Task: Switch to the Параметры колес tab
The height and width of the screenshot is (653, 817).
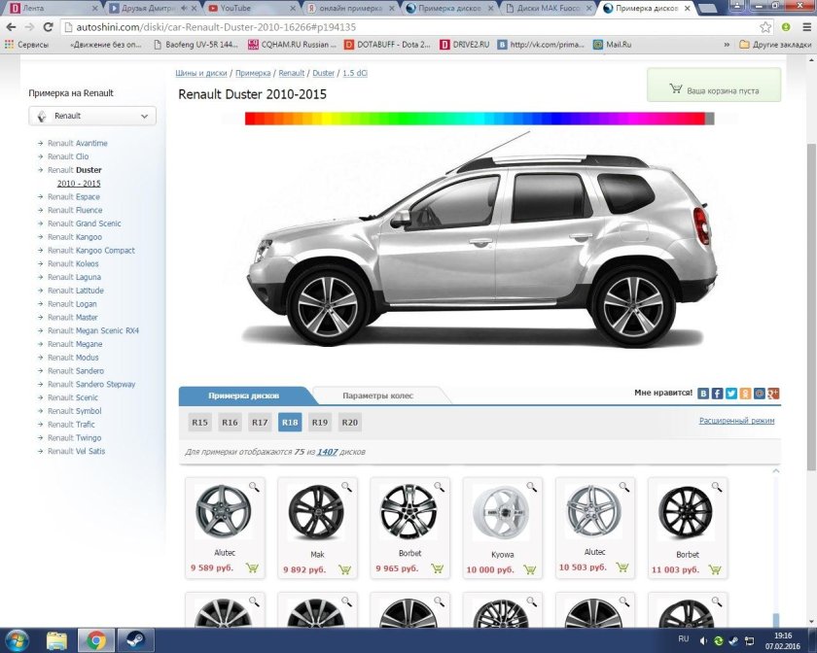Action: [x=377, y=396]
